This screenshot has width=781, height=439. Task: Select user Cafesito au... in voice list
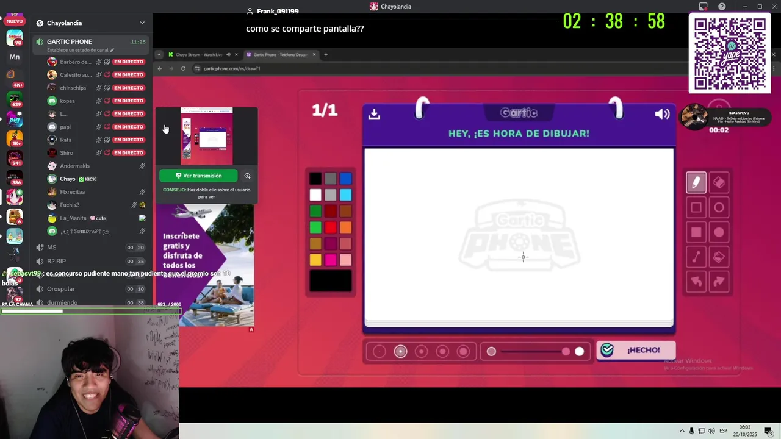coord(96,75)
